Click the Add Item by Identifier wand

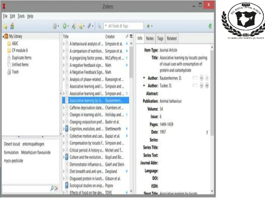pos(73,26)
